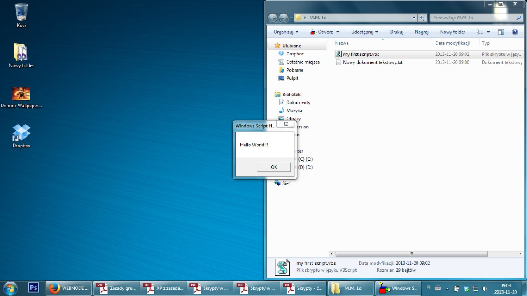
Task: Select the Demon-Wallpaper desktop image icon
Action: coord(21,94)
